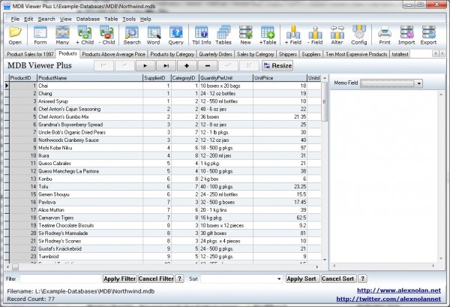Open the twitter.com/alexnolannet link
This screenshot has width=450, height=307.
tap(388, 299)
